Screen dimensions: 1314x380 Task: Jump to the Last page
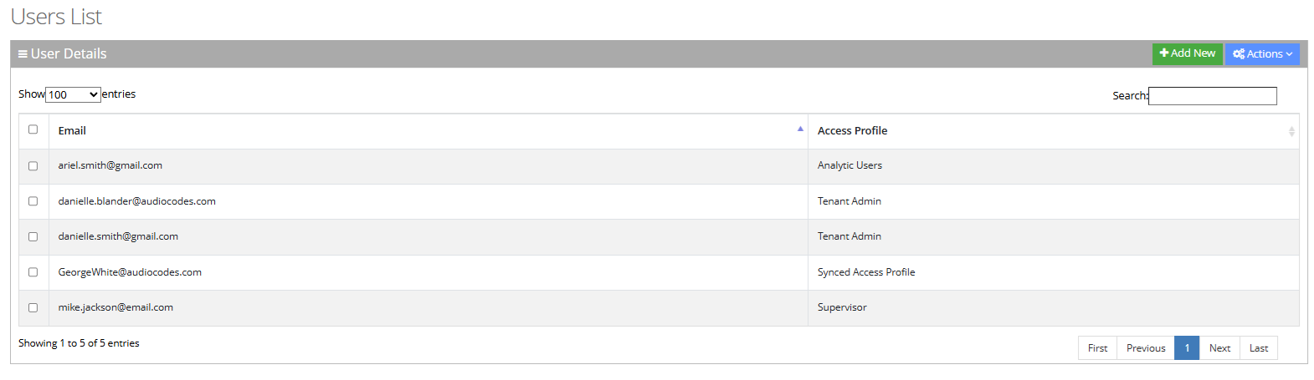tap(1259, 348)
